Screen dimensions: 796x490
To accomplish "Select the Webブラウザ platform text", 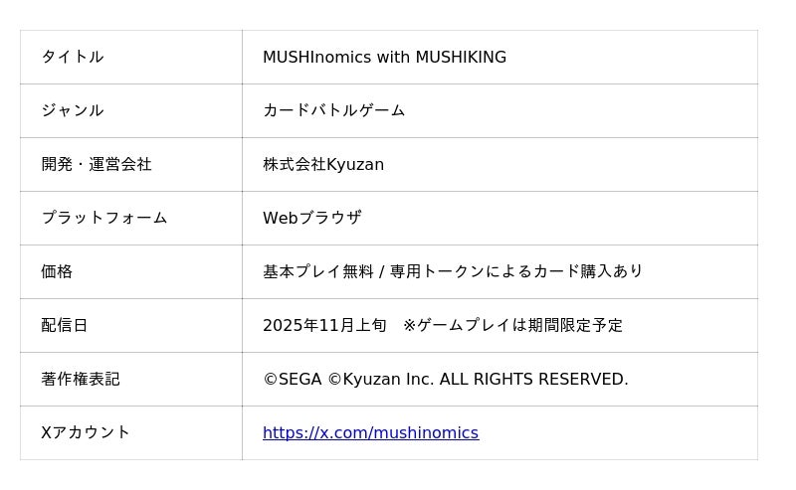I will pyautogui.click(x=312, y=219).
